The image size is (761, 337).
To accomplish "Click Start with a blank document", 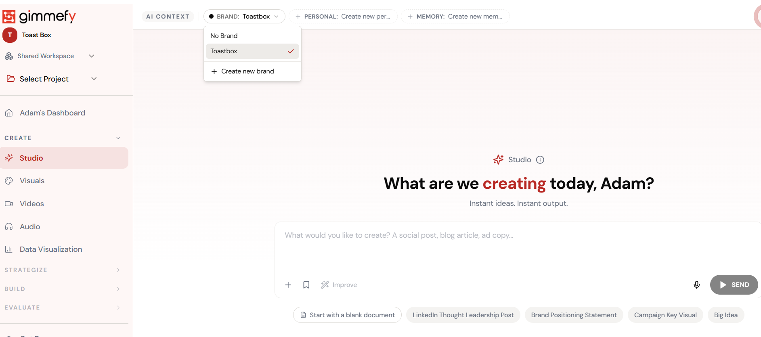I will point(347,315).
